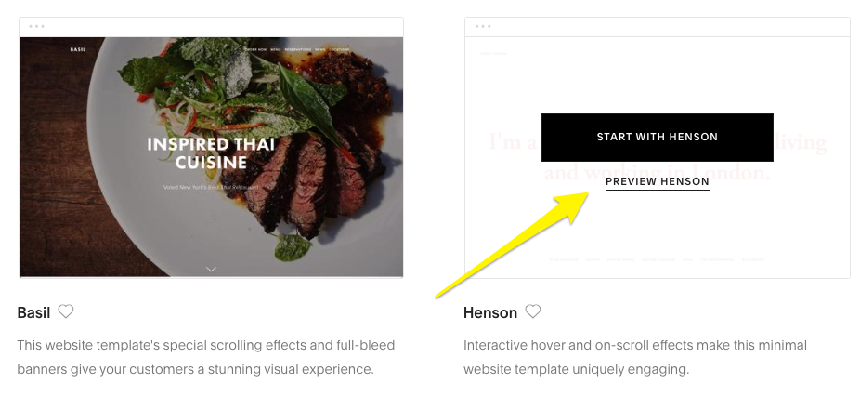Screen dimensions: 860x397
Task: Open the Preview Henson link
Action: (657, 181)
